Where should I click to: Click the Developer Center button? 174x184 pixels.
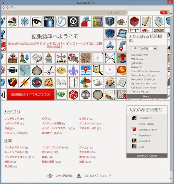[147, 156]
